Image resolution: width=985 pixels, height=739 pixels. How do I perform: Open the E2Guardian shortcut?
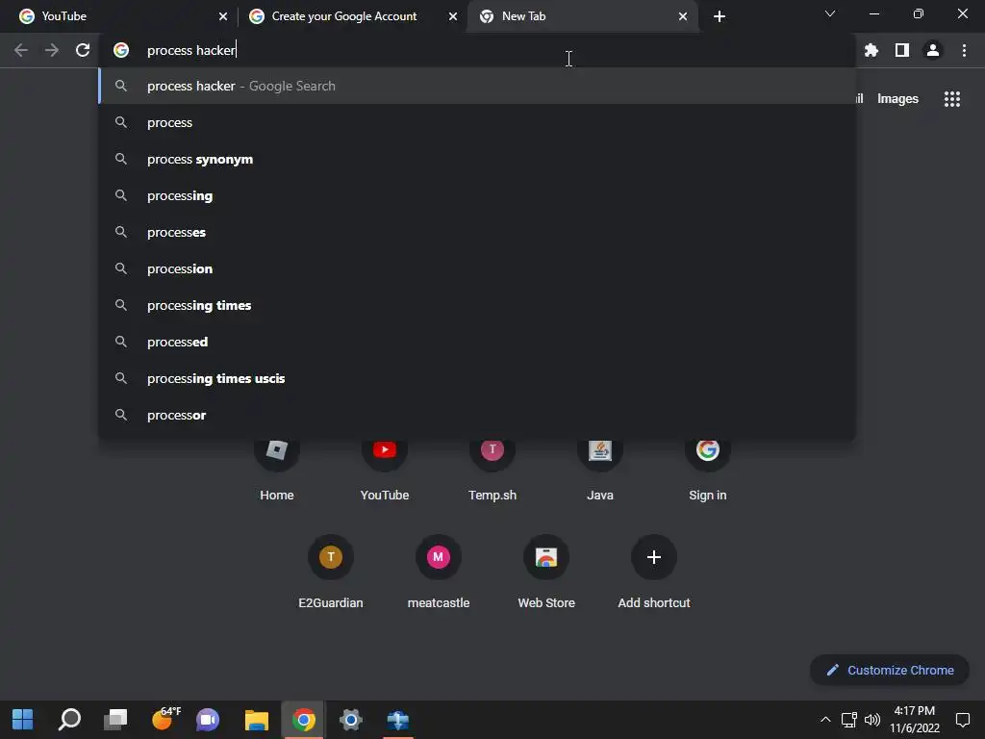tap(331, 572)
